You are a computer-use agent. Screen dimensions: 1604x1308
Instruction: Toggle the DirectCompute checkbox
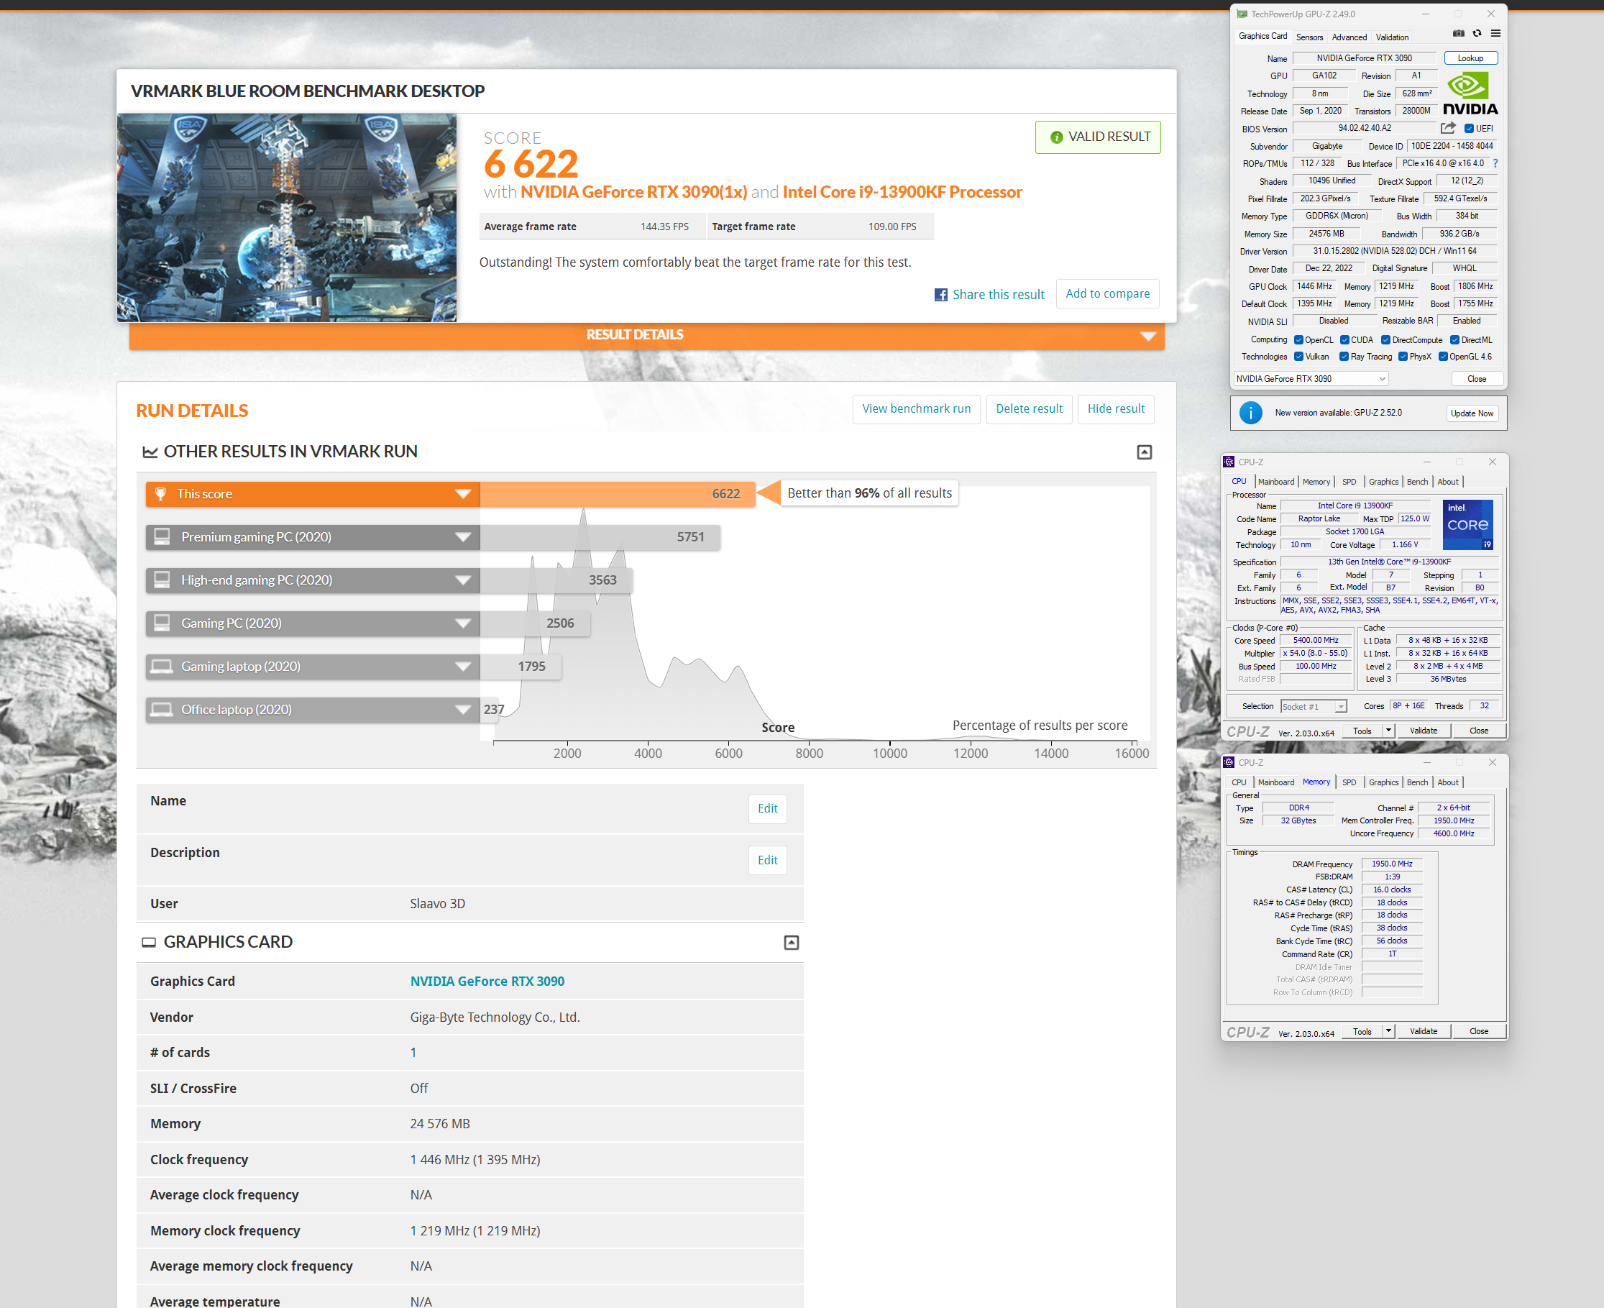[1385, 340]
